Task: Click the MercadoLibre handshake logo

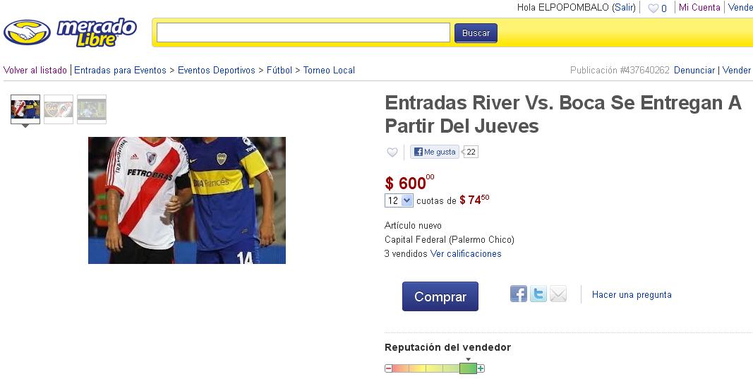Action: tap(27, 32)
